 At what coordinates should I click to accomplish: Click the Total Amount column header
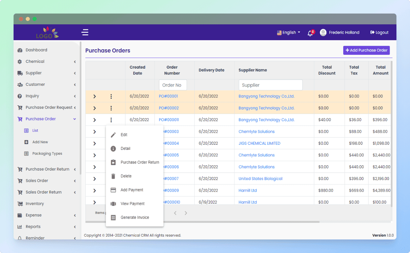(381, 70)
